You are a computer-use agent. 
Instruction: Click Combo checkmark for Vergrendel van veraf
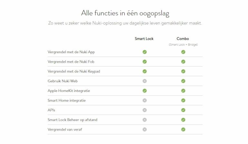[183, 130]
